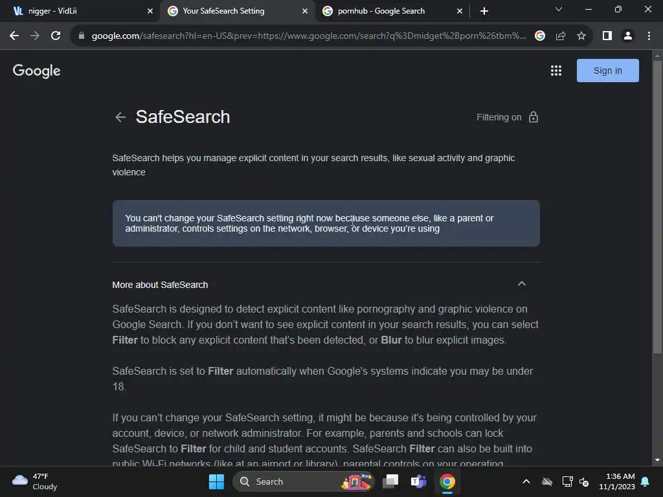Select the Your SafeSearch Setting tab
The width and height of the screenshot is (663, 497).
[x=237, y=11]
